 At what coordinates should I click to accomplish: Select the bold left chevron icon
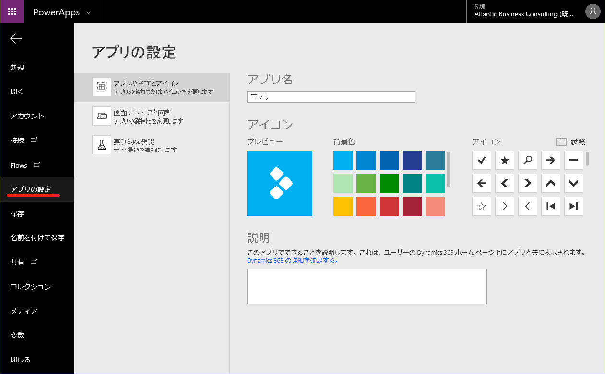click(x=505, y=183)
